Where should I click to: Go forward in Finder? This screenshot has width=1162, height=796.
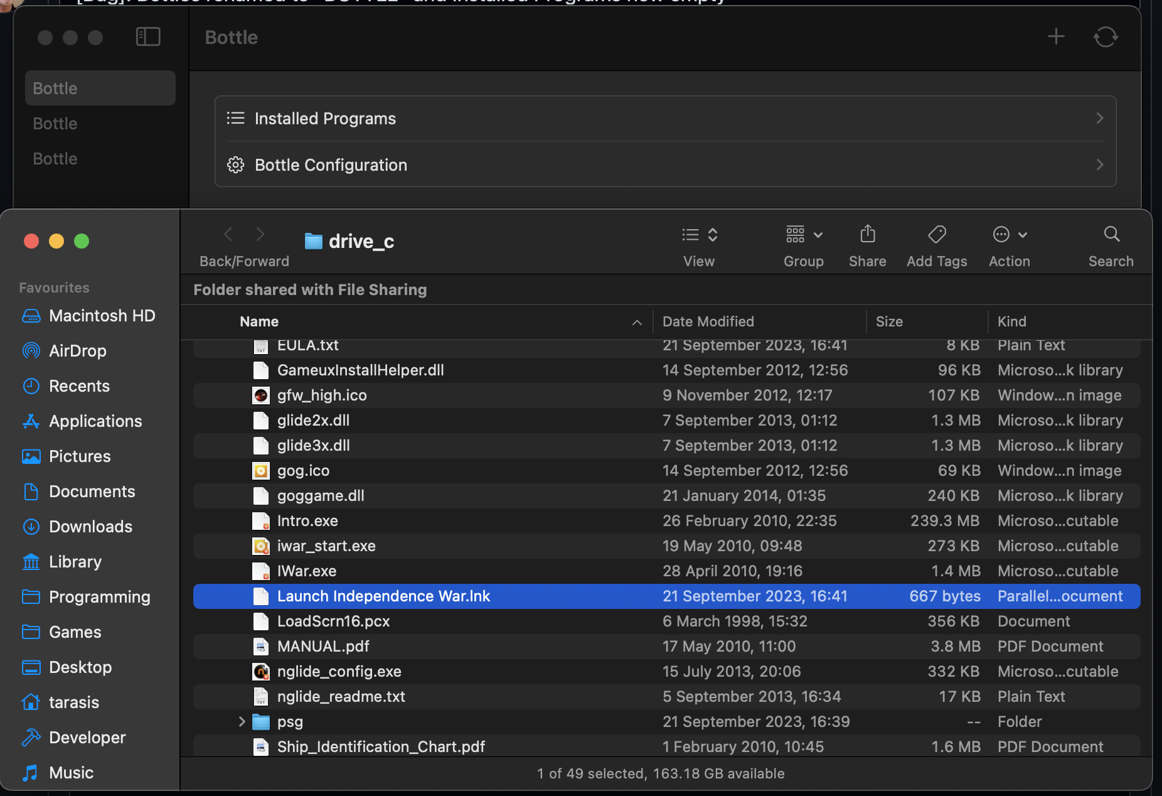pyautogui.click(x=260, y=235)
